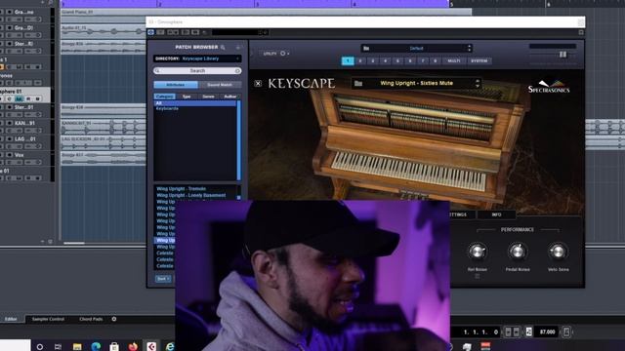Switch to the Genre column tab
625x351 pixels.
point(208,97)
